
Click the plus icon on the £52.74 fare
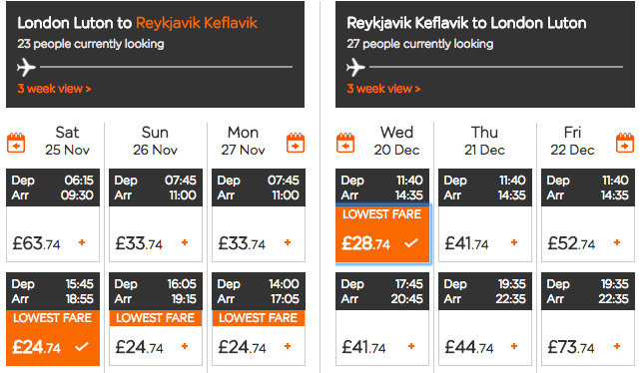pyautogui.click(x=617, y=242)
